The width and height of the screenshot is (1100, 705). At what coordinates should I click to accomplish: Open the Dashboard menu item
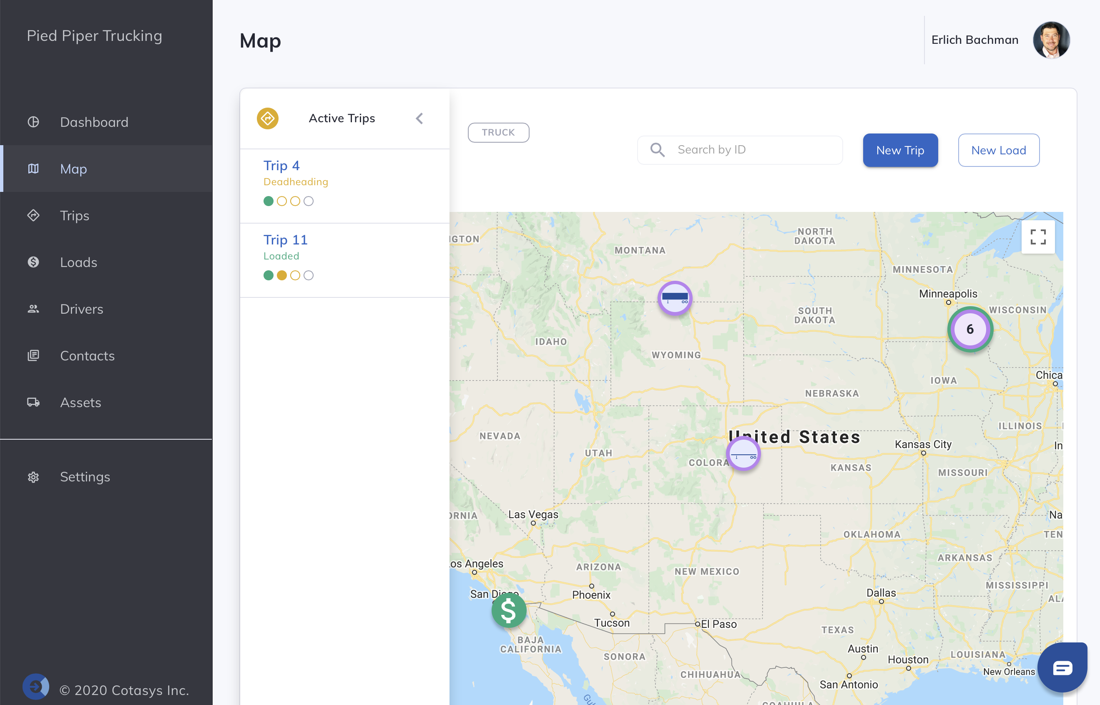point(94,122)
